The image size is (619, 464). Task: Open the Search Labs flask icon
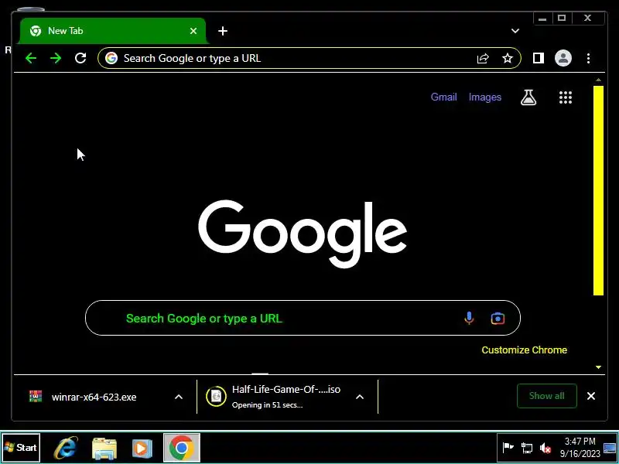tap(528, 97)
